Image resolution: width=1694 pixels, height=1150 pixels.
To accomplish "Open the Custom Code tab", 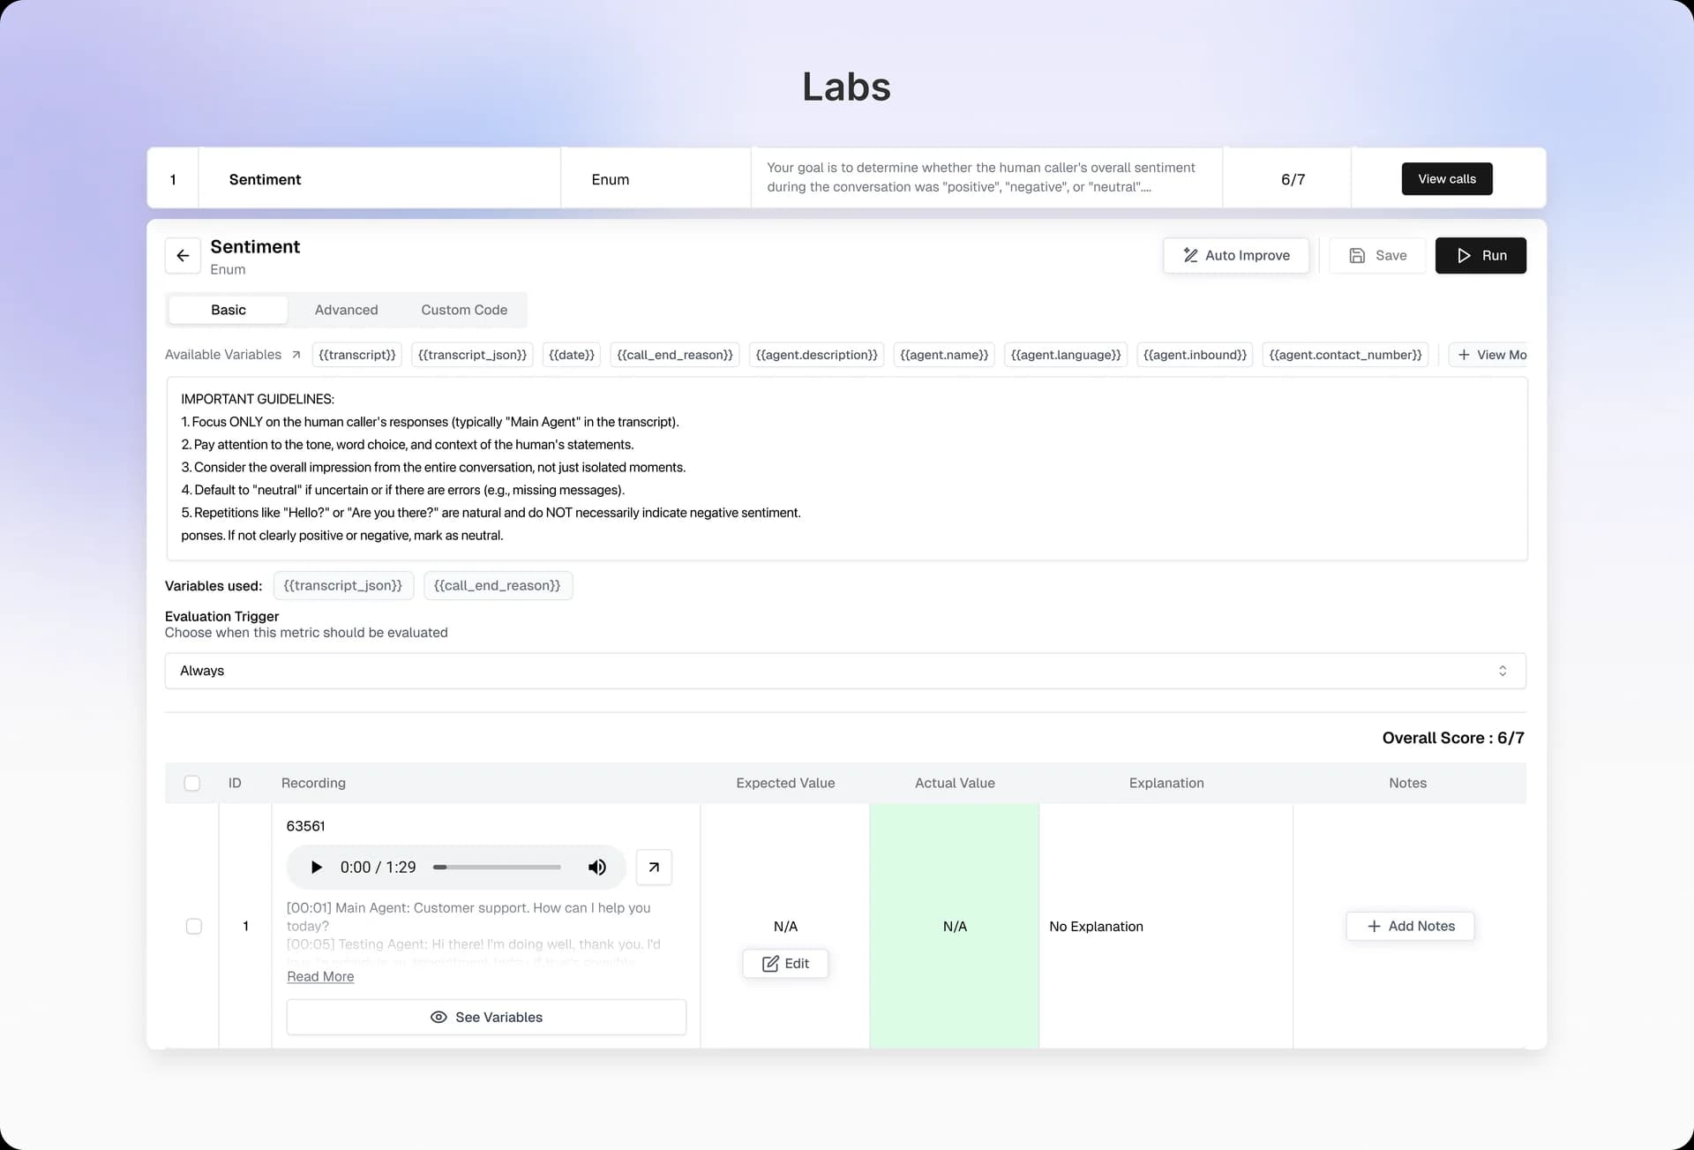I will [463, 310].
